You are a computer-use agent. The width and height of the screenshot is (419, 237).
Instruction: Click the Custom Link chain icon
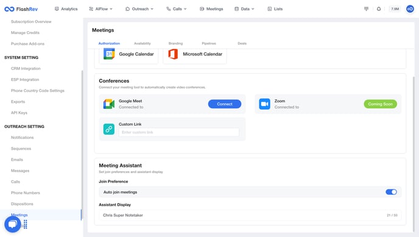[x=109, y=129]
